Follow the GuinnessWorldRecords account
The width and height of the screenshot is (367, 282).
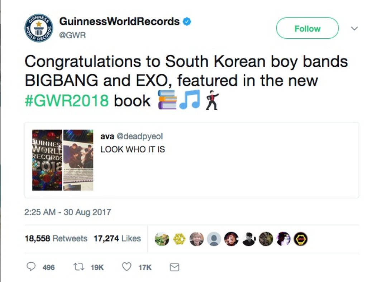(307, 28)
